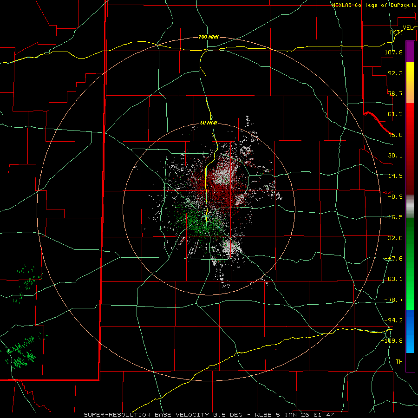Click the 107.8 velocity scale value
Screen dimensions: 418x418
393,52
